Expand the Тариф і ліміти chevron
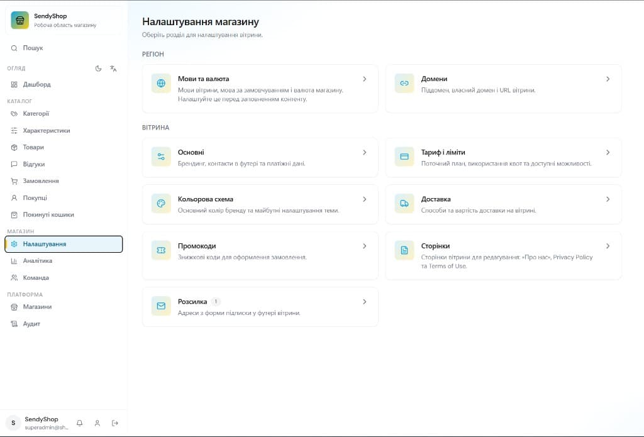 click(608, 152)
